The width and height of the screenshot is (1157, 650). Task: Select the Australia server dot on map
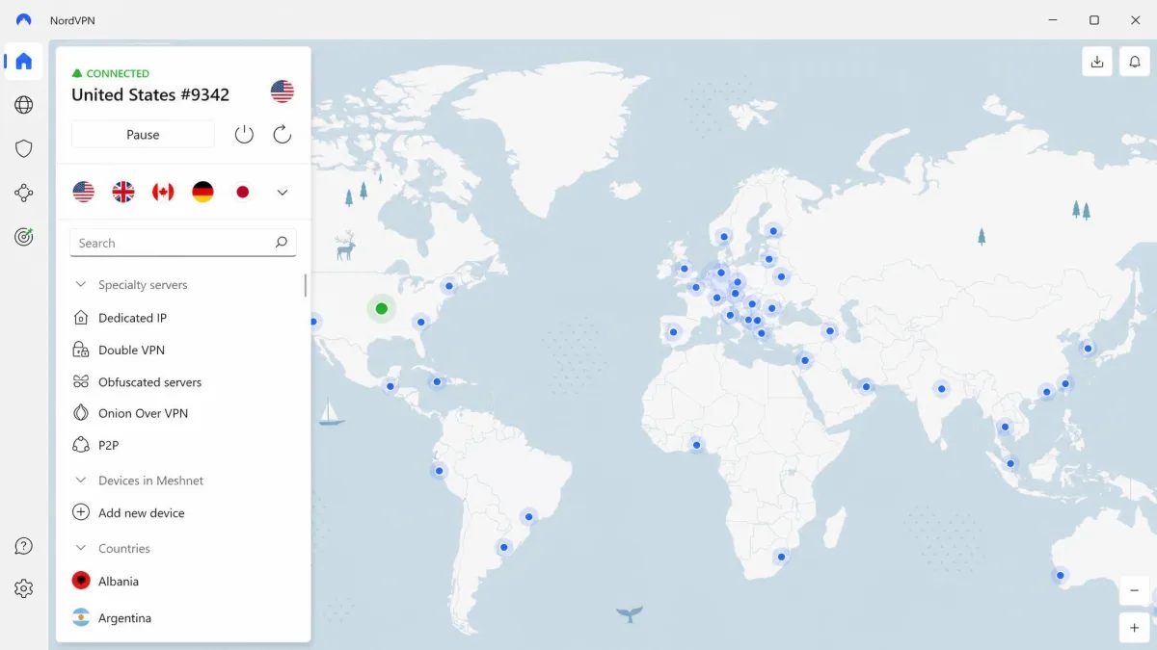point(1061,576)
